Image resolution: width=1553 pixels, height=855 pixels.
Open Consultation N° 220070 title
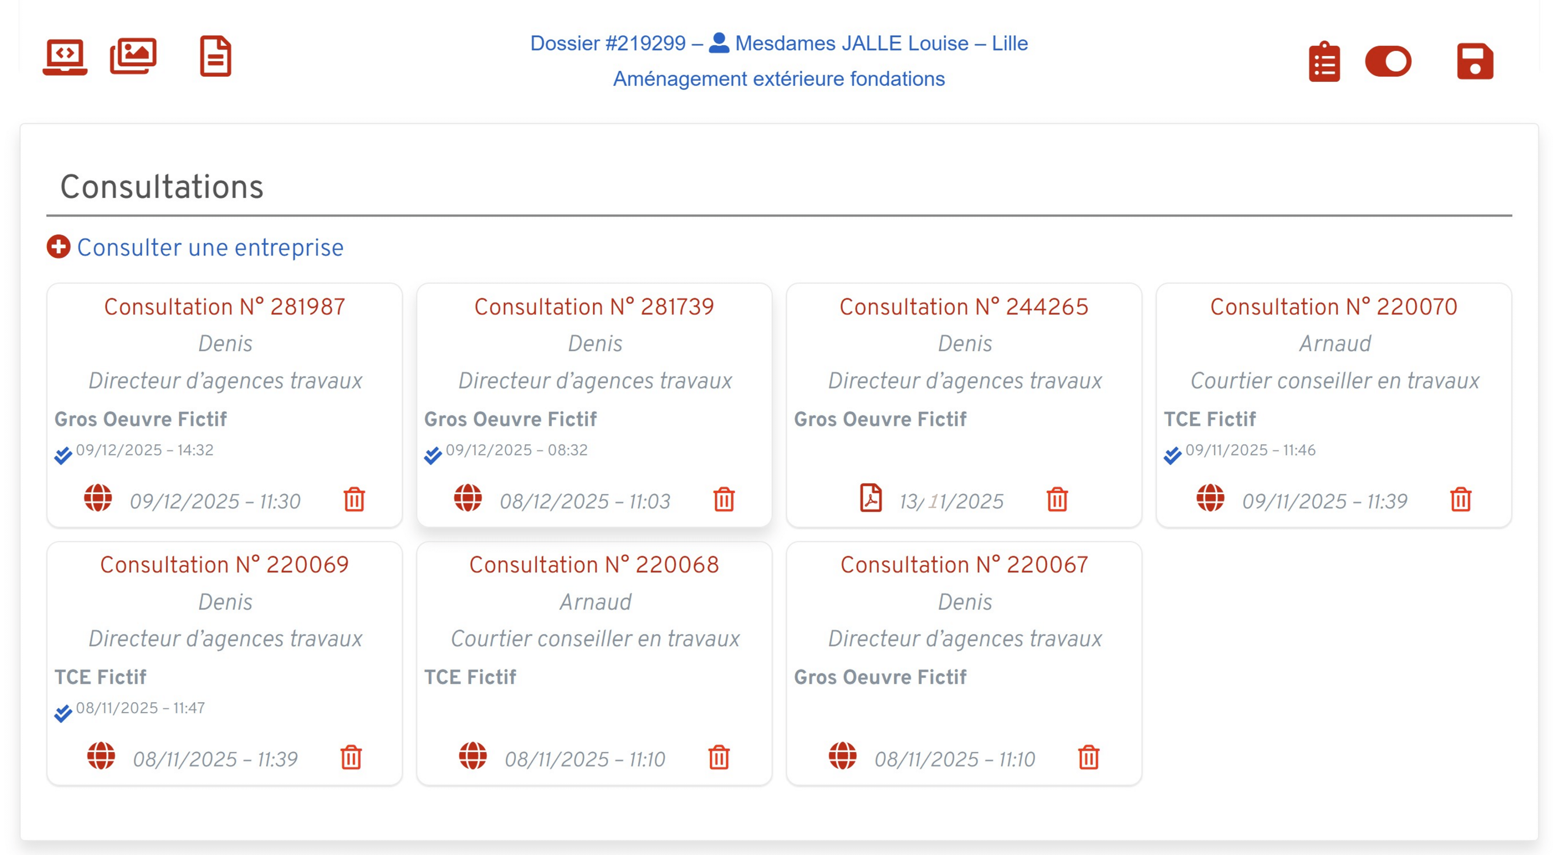click(x=1333, y=307)
